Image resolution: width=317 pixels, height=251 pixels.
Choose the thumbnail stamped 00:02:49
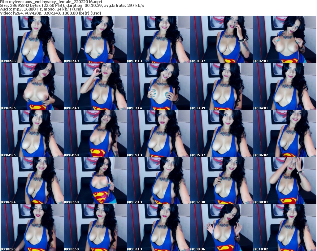95,86
